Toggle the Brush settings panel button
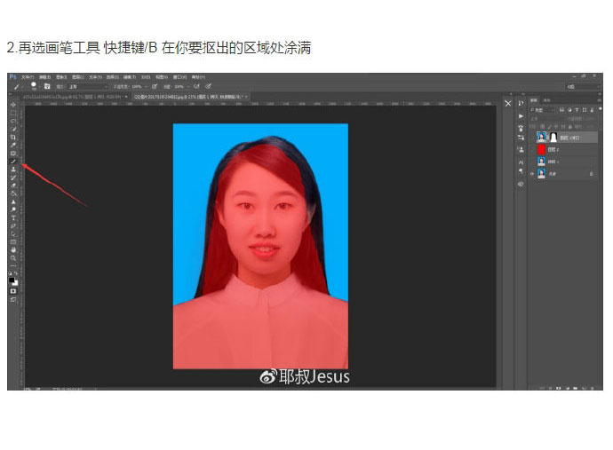This screenshot has width=613, height=450. pos(47,86)
